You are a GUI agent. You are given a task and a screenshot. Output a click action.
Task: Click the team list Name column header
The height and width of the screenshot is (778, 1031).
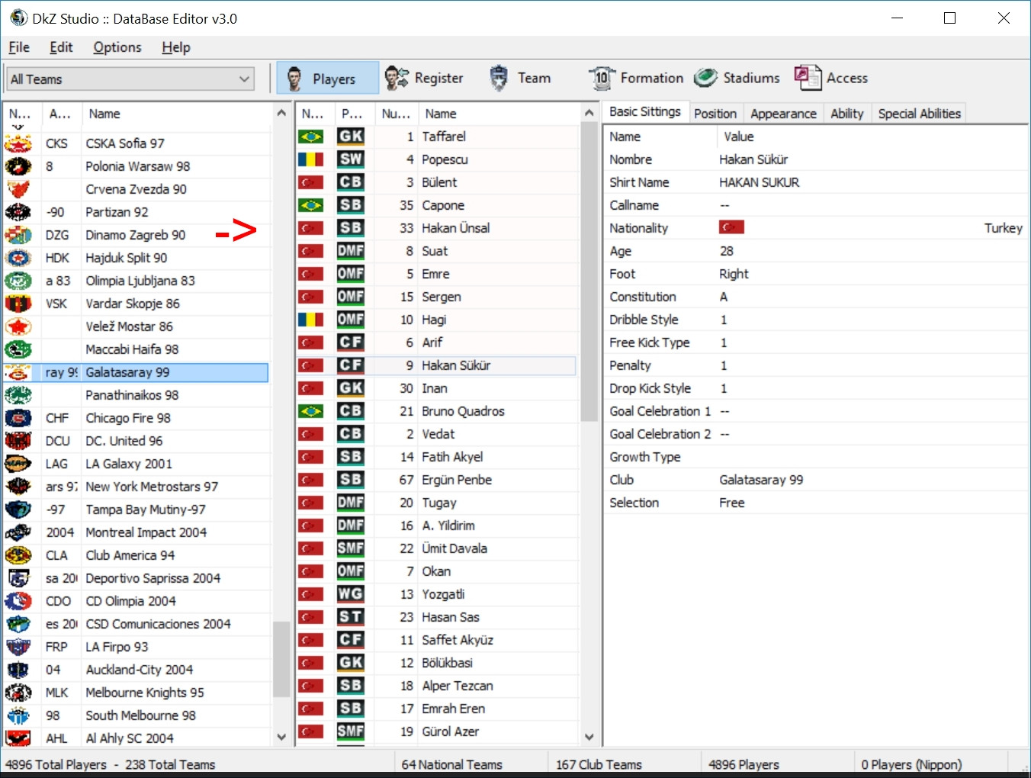click(176, 114)
